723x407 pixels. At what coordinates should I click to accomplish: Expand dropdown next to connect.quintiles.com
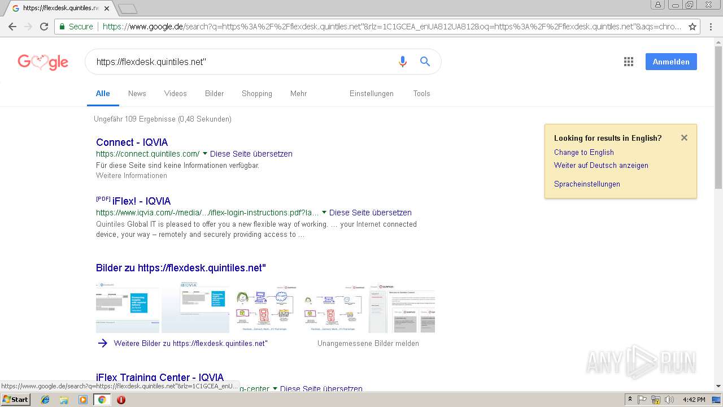tap(205, 154)
